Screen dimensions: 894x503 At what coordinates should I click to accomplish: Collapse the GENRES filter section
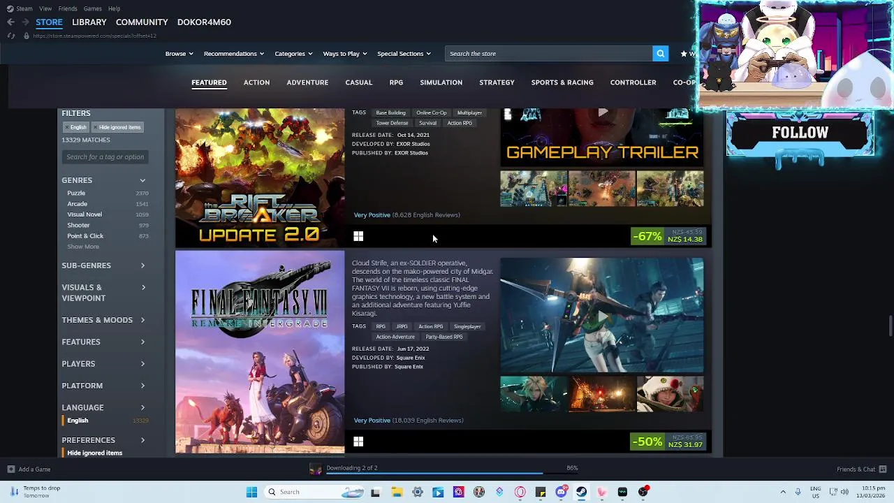(104, 180)
